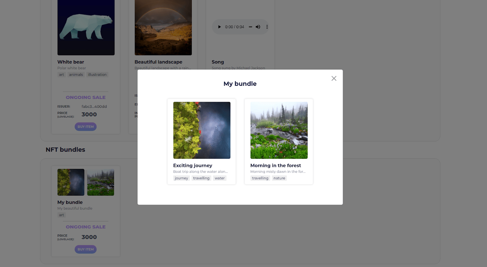
Task: Open the Exciting journey image
Action: (202, 130)
